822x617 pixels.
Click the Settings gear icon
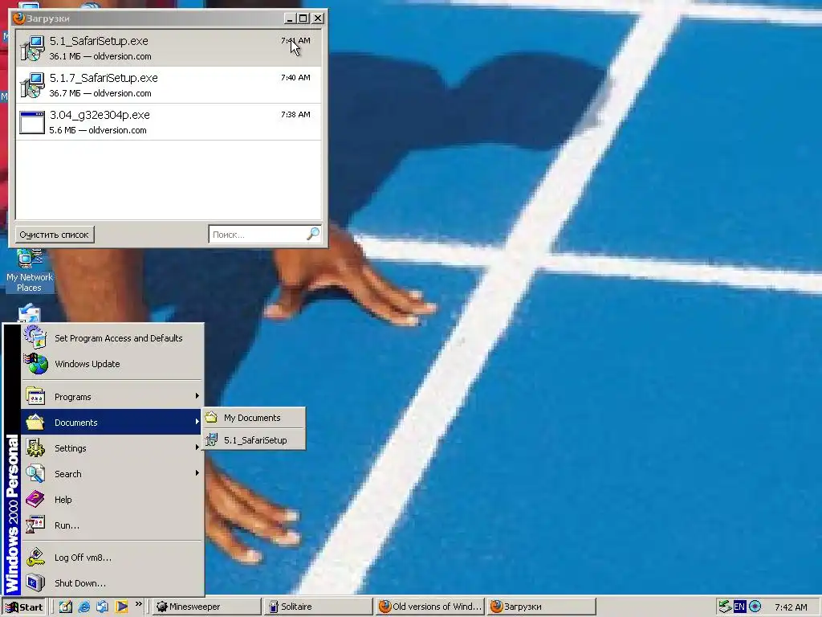[x=35, y=447]
